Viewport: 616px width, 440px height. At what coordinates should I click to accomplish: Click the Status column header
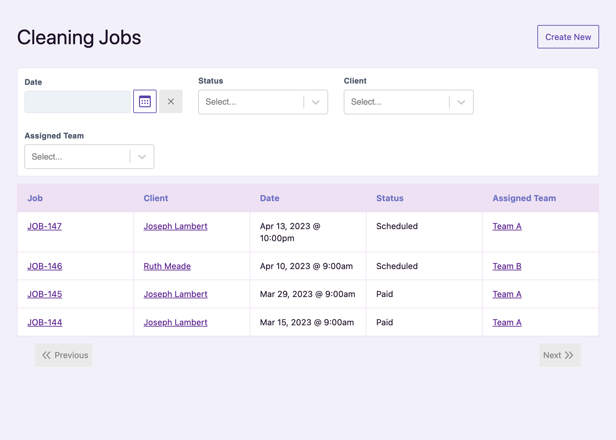coord(390,198)
